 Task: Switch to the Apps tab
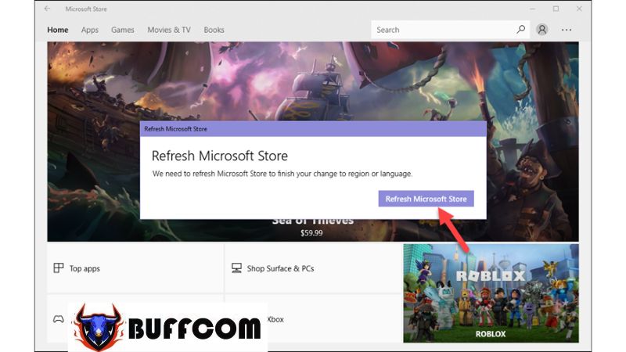89,30
